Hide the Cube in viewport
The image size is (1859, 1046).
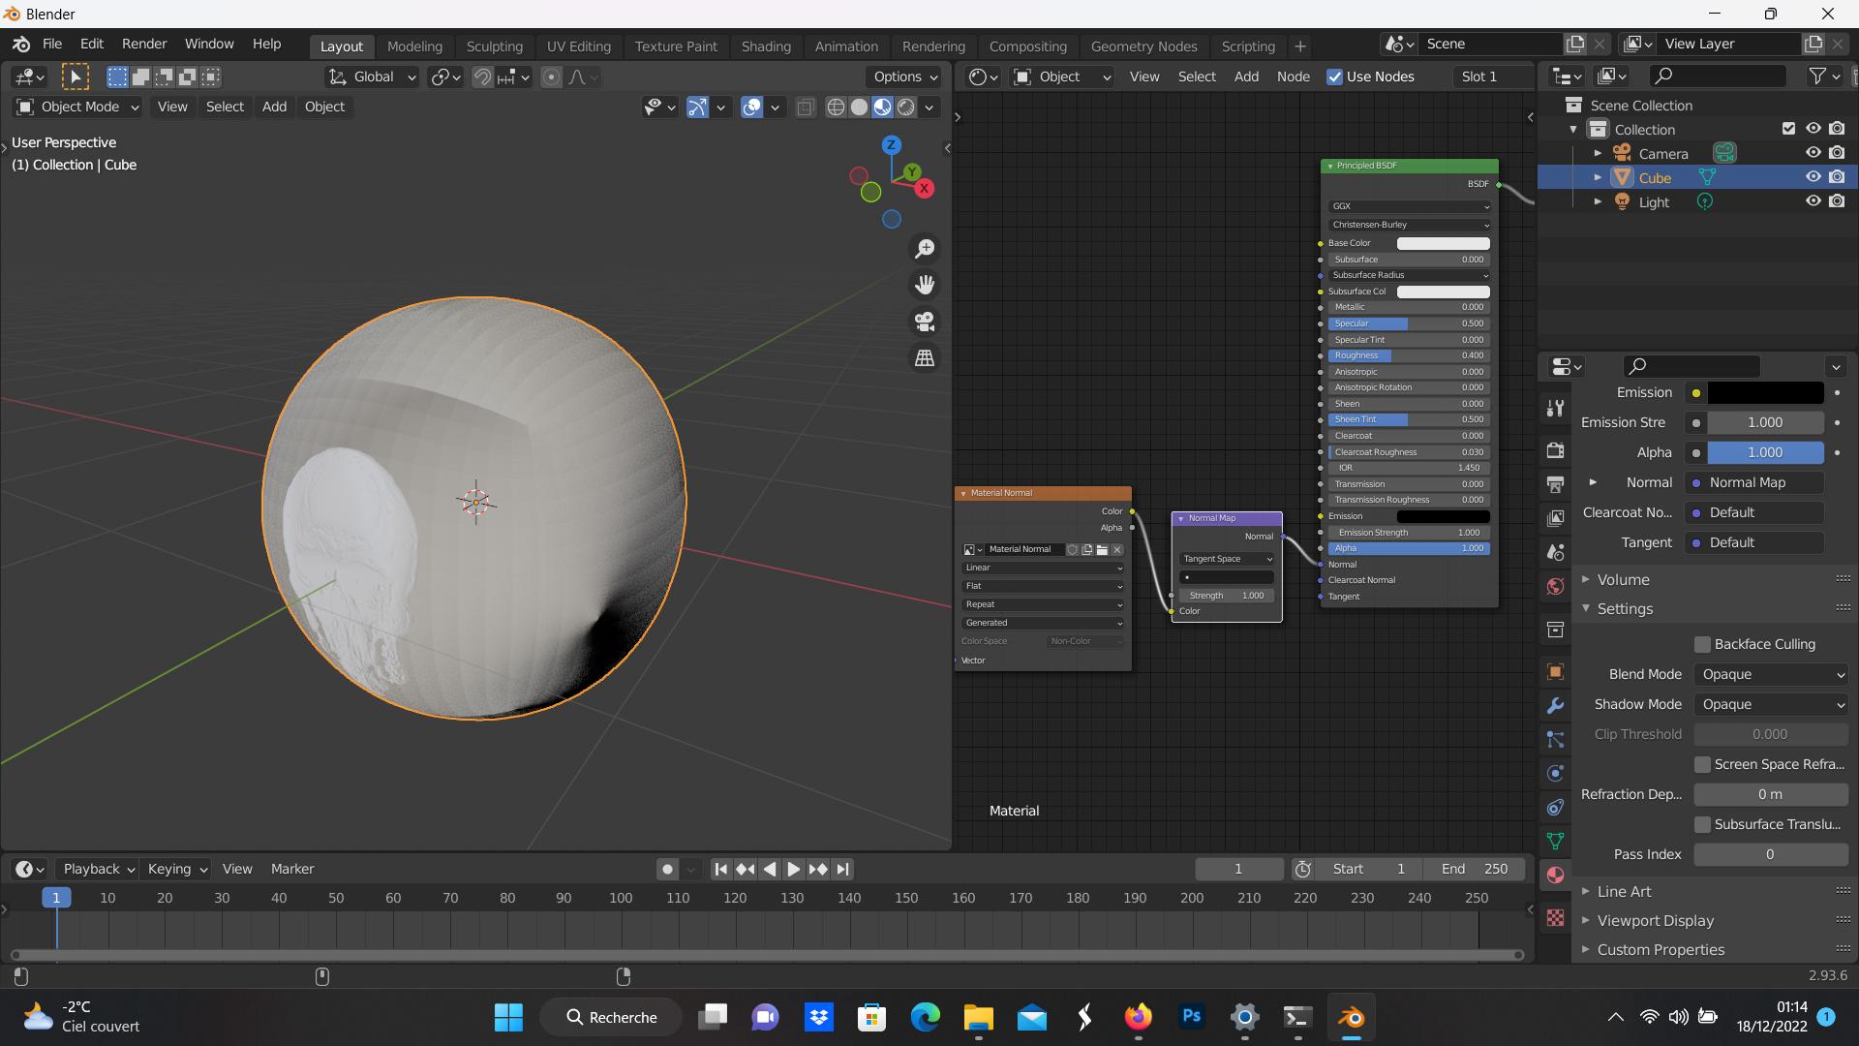1813,177
